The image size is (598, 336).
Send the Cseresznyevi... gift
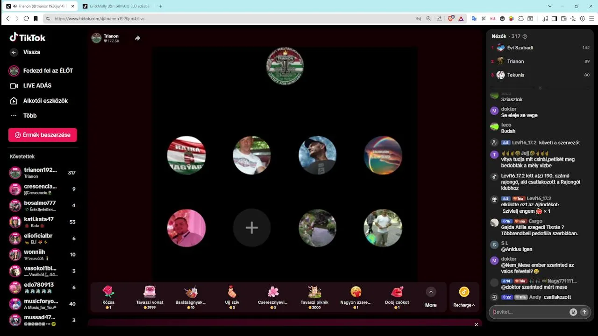pyautogui.click(x=273, y=297)
